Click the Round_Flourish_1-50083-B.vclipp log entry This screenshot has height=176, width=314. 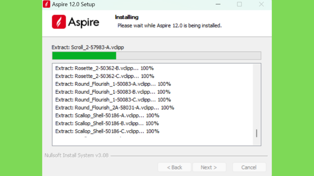click(x=113, y=92)
